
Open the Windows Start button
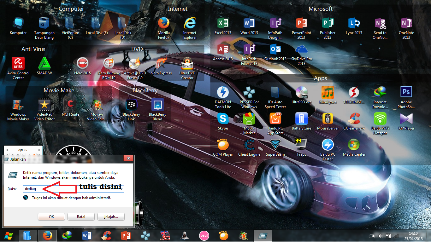tap(8, 236)
